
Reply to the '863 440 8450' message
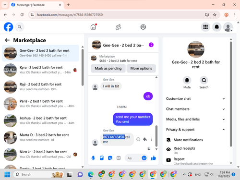tap(145, 139)
